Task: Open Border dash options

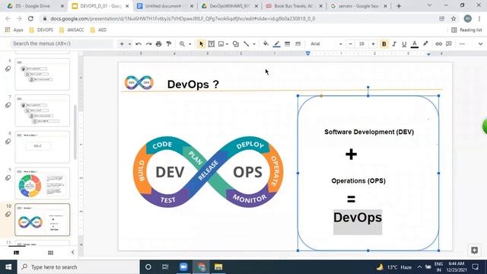Action: pos(298,44)
